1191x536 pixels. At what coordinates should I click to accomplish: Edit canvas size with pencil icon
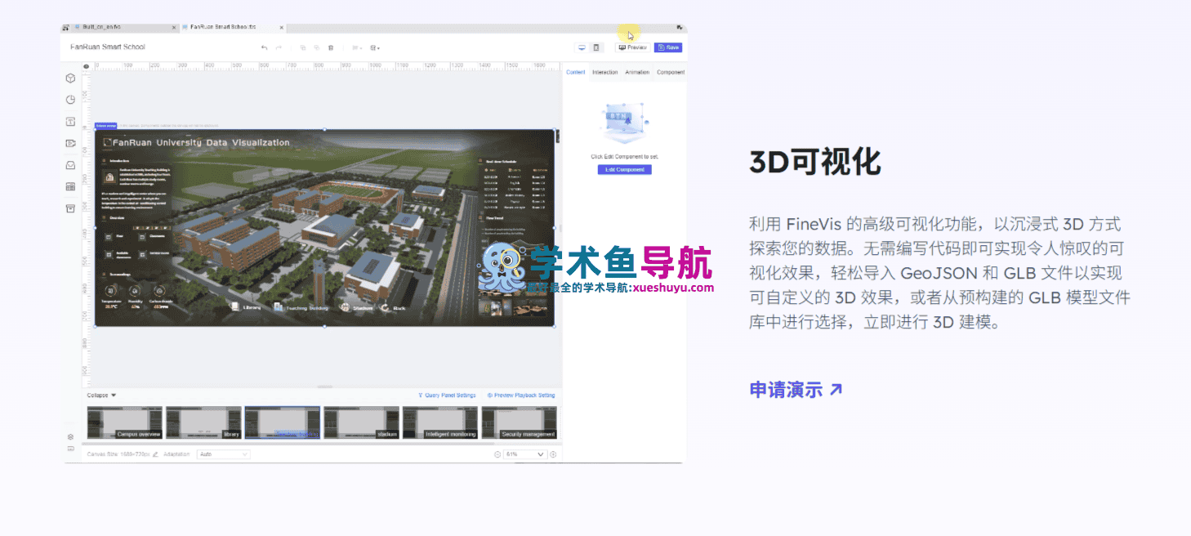(155, 454)
